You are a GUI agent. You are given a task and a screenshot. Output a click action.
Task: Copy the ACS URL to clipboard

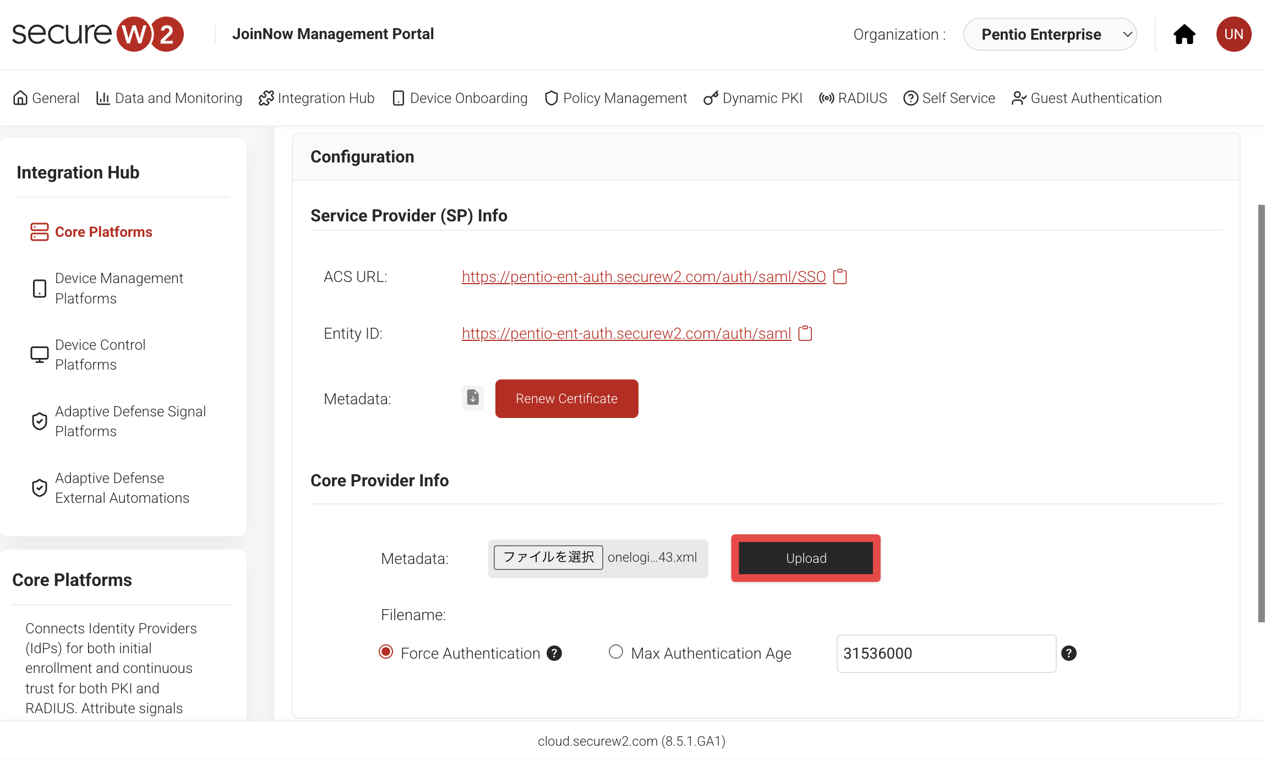click(840, 276)
